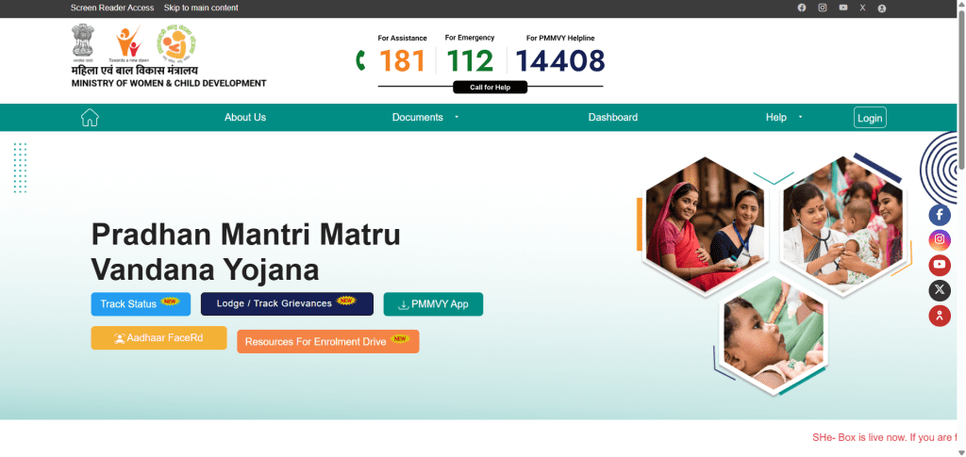966x457 pixels.
Task: Click the black X circle on right sidebar
Action: click(x=940, y=290)
